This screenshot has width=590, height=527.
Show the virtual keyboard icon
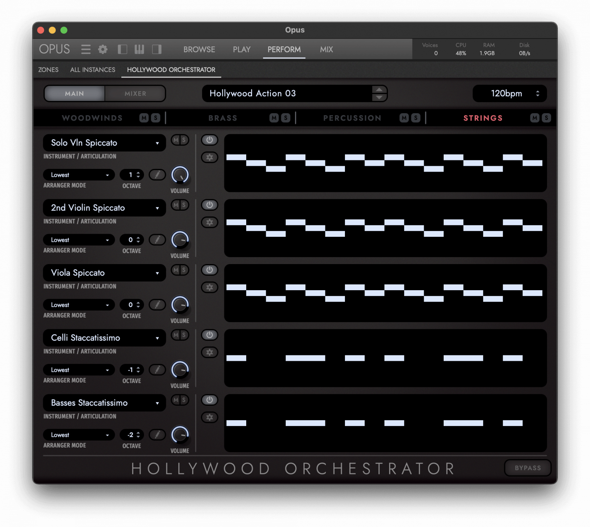tap(139, 49)
